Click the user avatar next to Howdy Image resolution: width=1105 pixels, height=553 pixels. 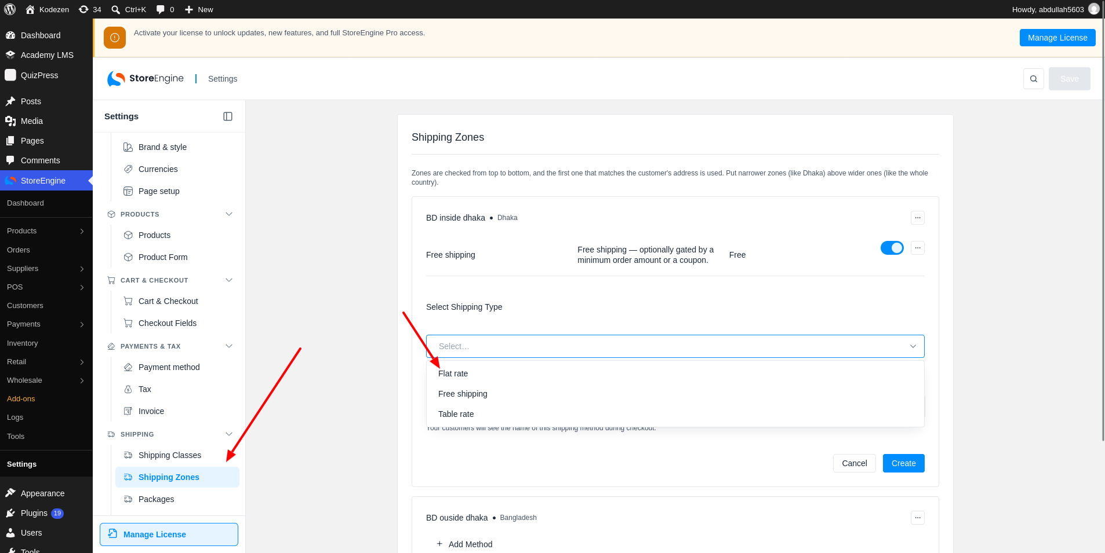coord(1093,9)
